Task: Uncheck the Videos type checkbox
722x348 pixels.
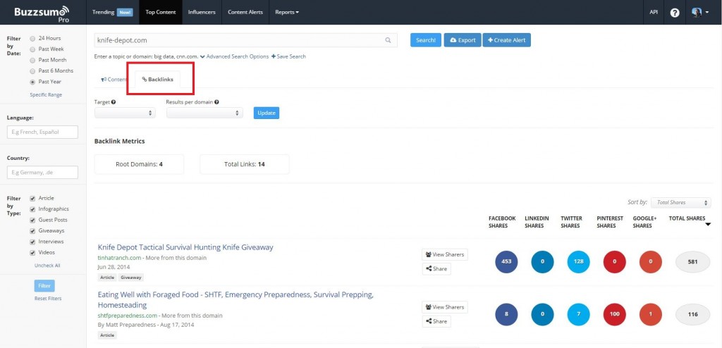Action: [x=32, y=253]
